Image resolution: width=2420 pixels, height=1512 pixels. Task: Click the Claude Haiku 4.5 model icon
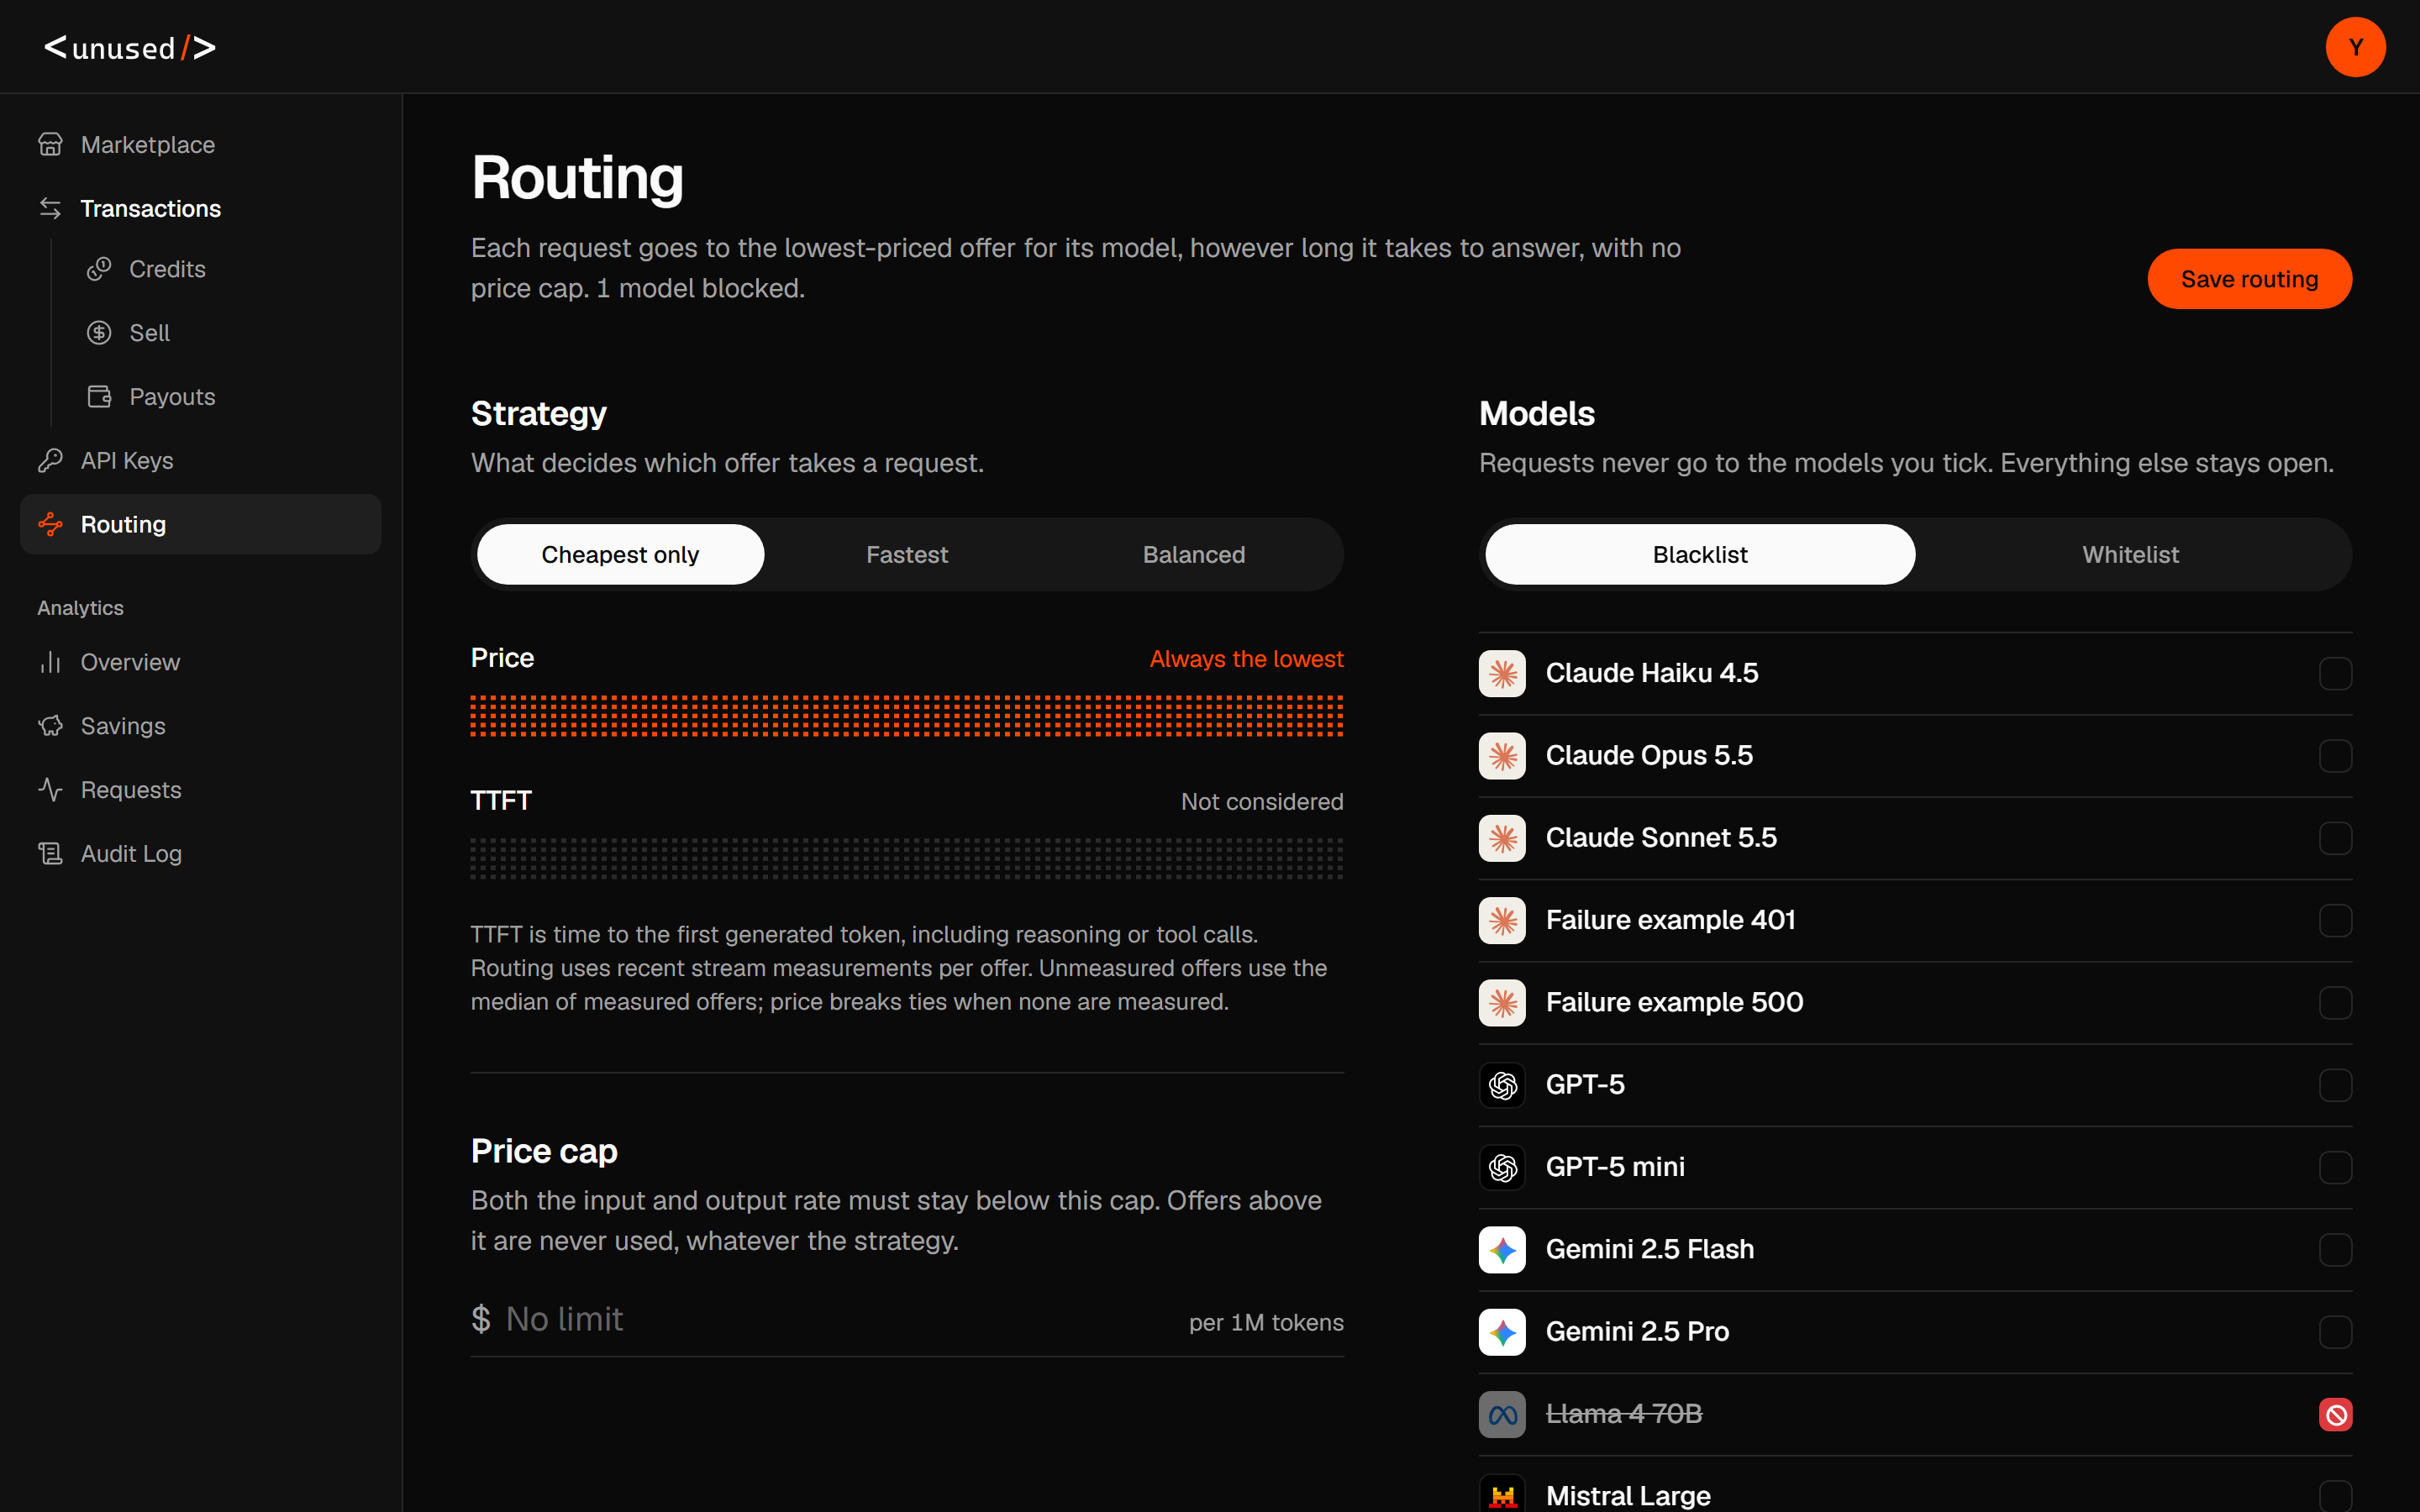pyautogui.click(x=1502, y=673)
